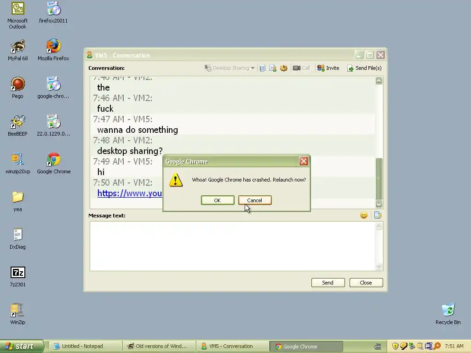Click the message formatting icon beside smiley

click(x=378, y=215)
